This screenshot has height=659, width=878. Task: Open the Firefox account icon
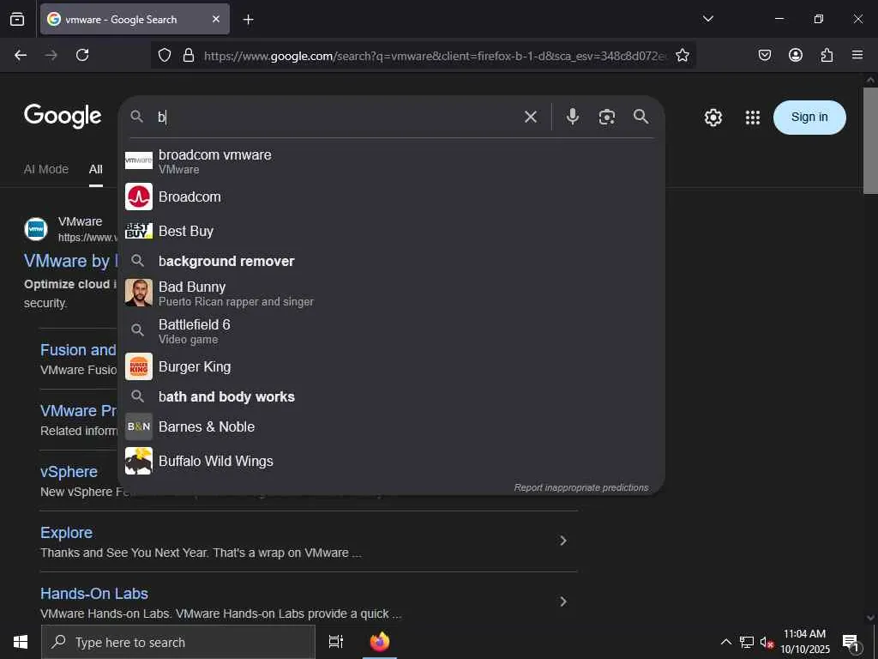[x=795, y=55]
